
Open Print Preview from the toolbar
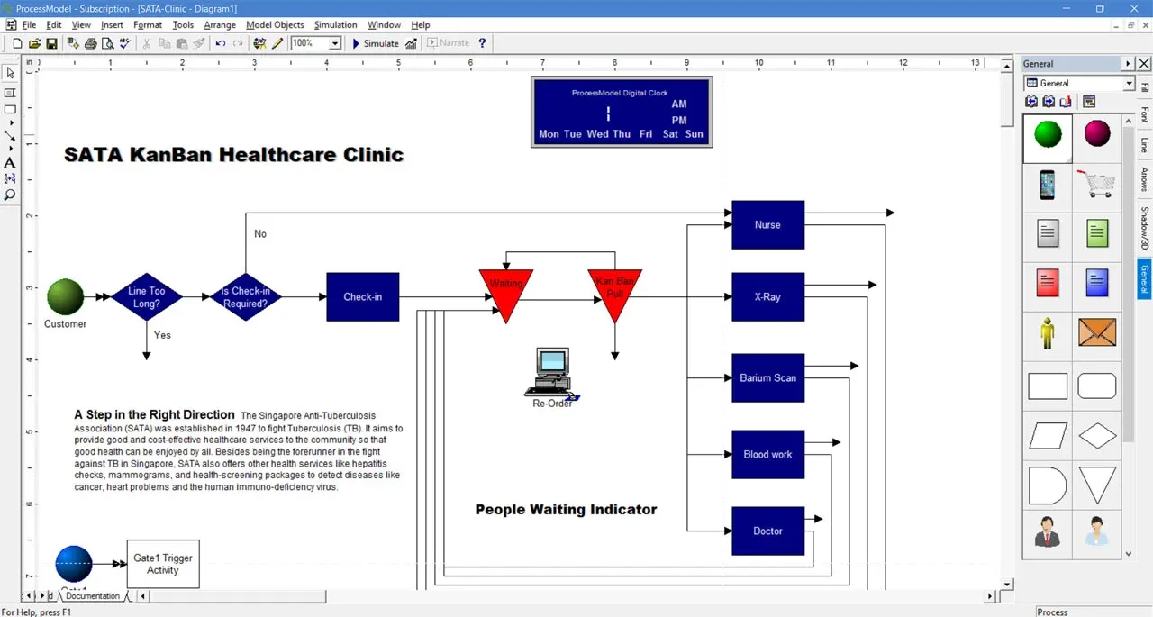pyautogui.click(x=107, y=43)
